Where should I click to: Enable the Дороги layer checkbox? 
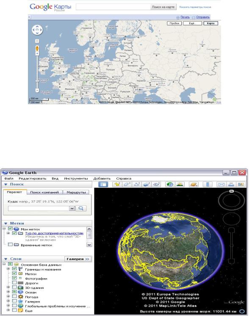[14, 283]
